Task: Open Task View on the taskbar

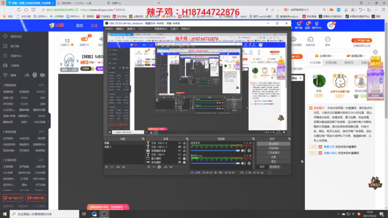Action: [x=84, y=214]
